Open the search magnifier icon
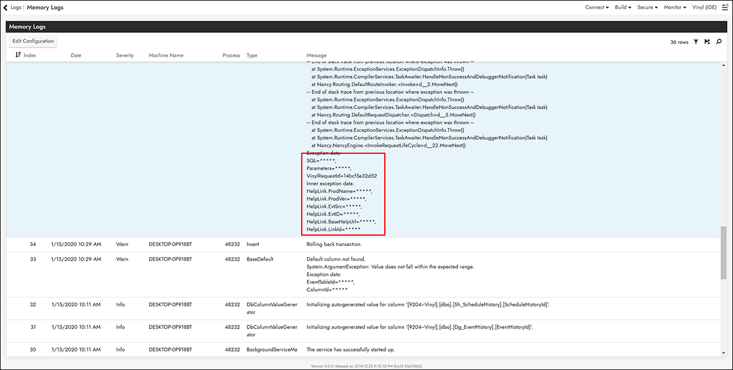This screenshot has height=370, width=733. 719,42
